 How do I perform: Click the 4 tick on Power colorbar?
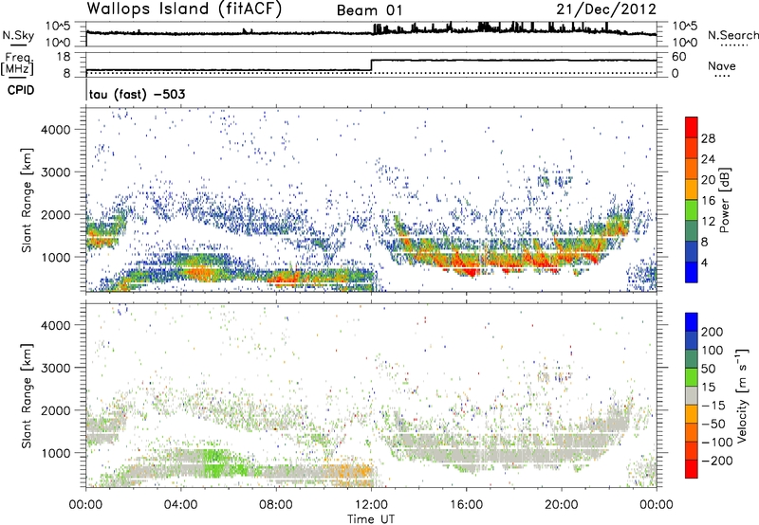[x=704, y=262]
